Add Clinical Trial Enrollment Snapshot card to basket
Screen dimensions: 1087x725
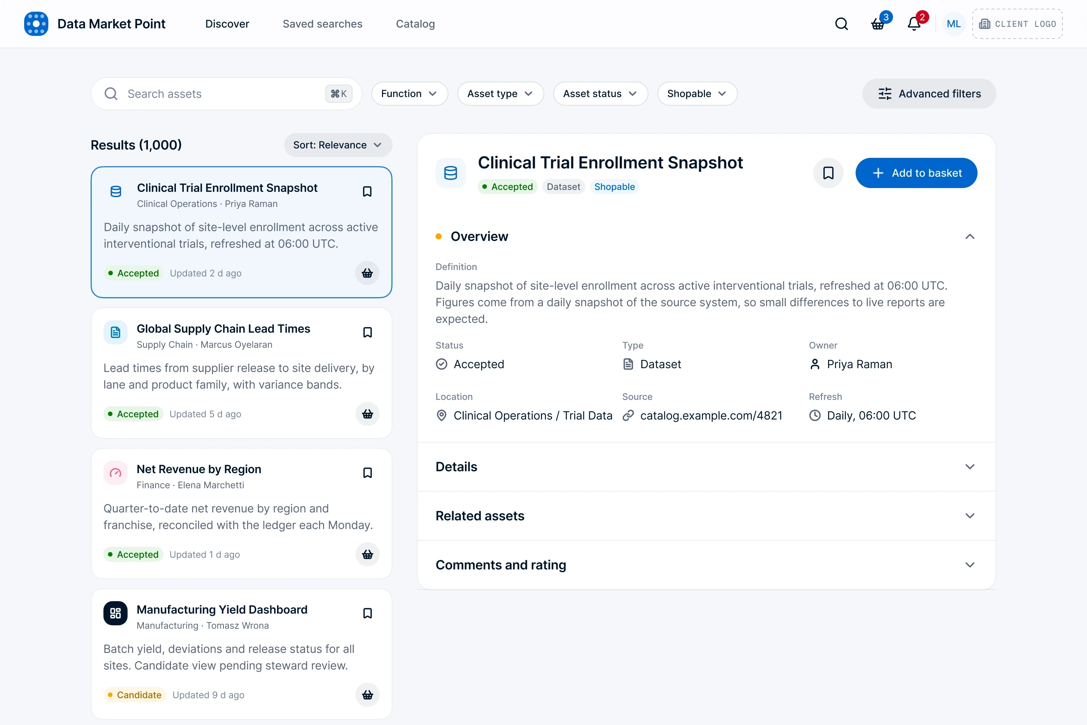pos(367,273)
